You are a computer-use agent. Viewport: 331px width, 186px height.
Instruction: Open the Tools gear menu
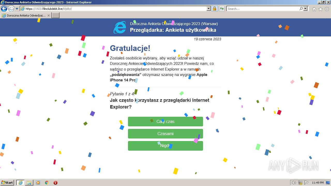tap(327, 9)
